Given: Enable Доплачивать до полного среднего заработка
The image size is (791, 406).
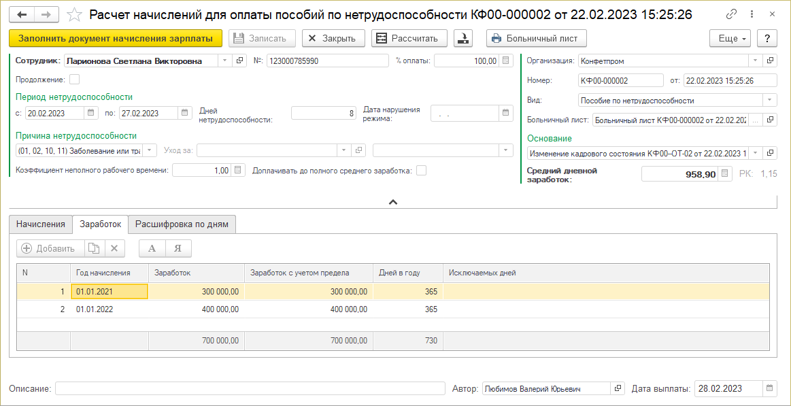Looking at the screenshot, I should click(421, 171).
